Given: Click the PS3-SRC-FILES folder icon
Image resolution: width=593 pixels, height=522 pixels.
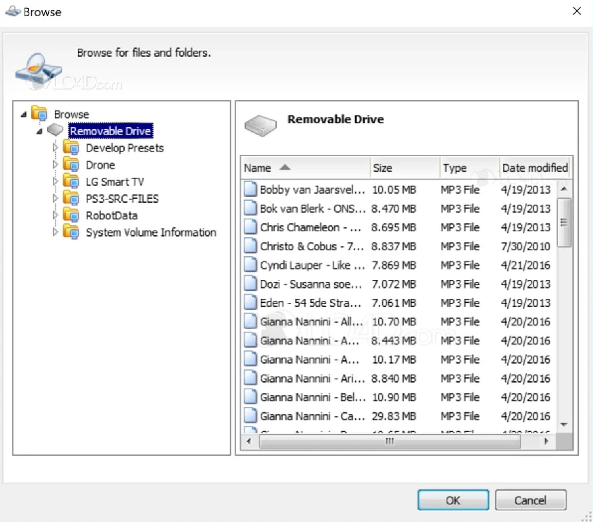Looking at the screenshot, I should coord(71,198).
